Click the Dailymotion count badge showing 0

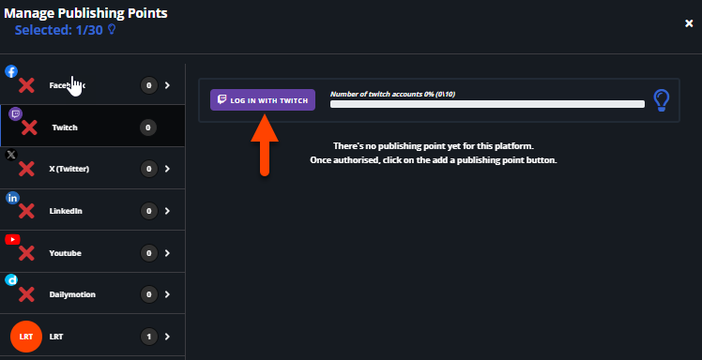(149, 294)
